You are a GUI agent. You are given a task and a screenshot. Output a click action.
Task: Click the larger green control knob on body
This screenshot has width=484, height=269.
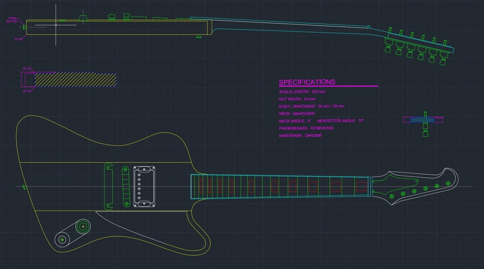click(x=83, y=227)
